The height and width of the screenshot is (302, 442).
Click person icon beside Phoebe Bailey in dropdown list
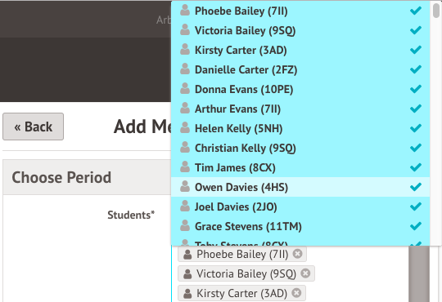coord(185,10)
